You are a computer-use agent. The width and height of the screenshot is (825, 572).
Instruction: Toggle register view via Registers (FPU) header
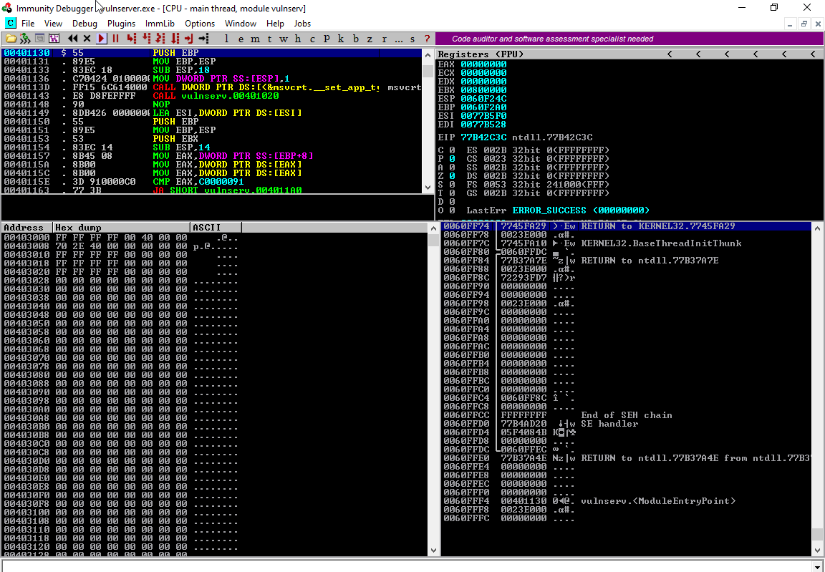[481, 54]
